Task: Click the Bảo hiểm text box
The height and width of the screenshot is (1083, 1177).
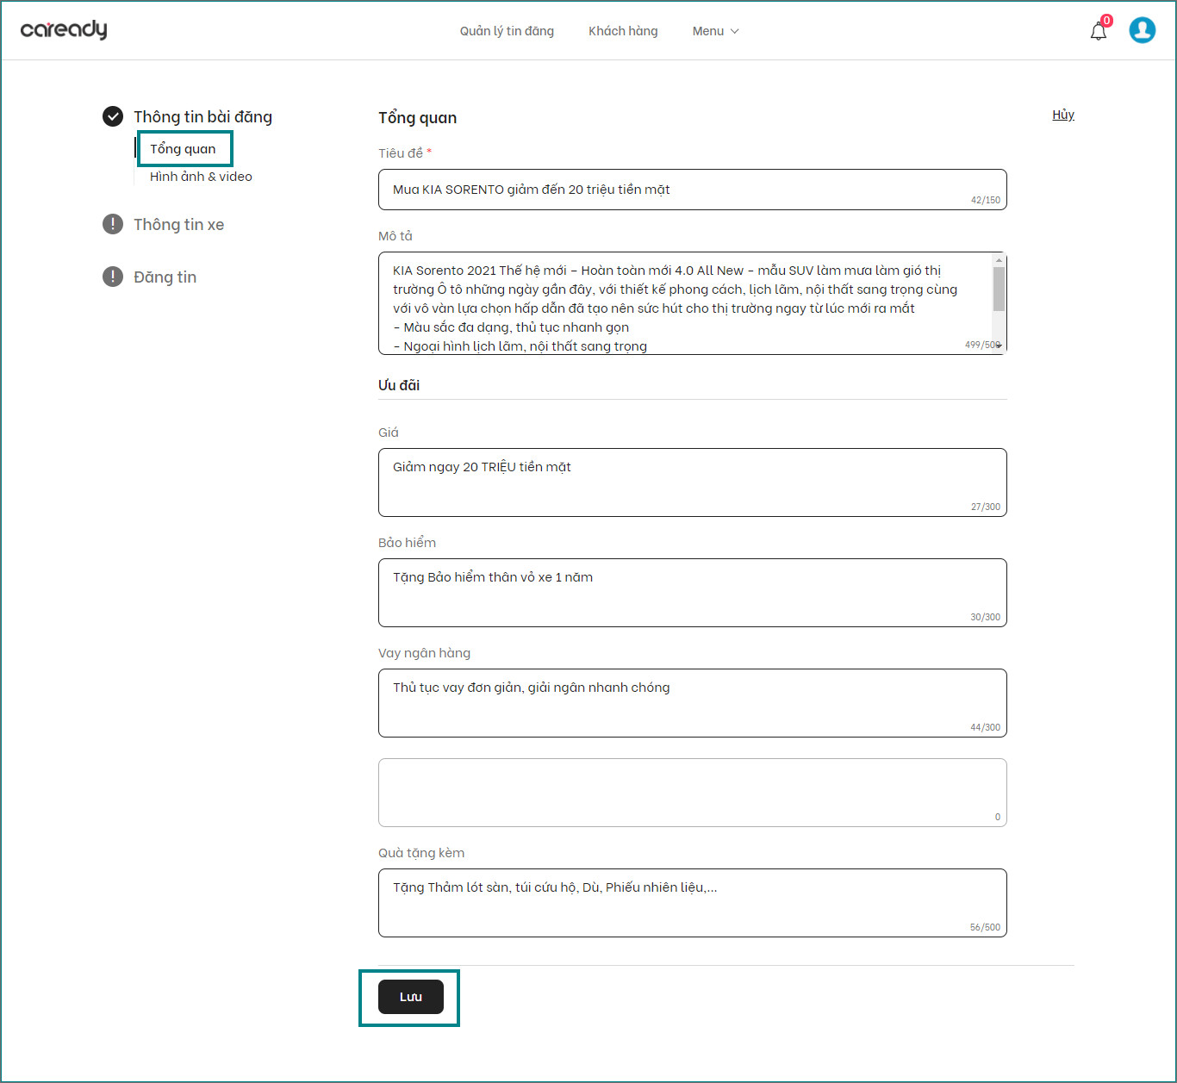Action: [693, 593]
